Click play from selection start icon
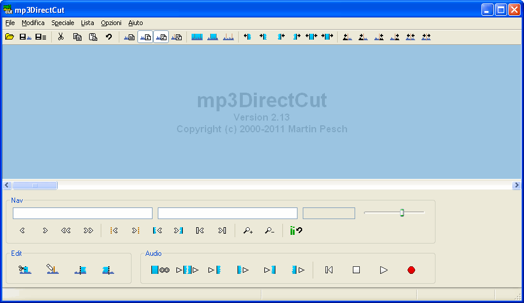The image size is (524, 303). 243,270
